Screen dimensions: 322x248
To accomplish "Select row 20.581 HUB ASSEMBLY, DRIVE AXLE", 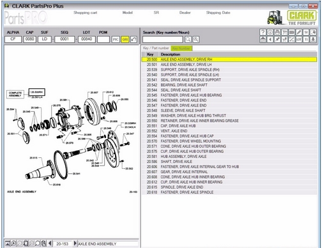I will (229, 157).
